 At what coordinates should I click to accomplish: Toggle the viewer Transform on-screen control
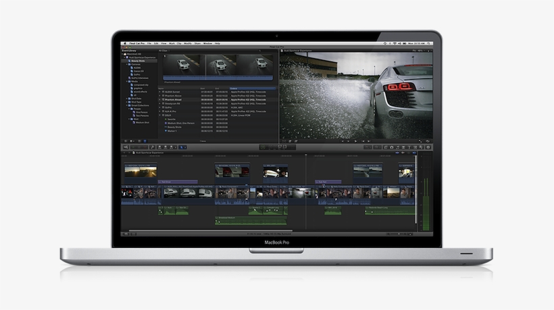point(284,141)
